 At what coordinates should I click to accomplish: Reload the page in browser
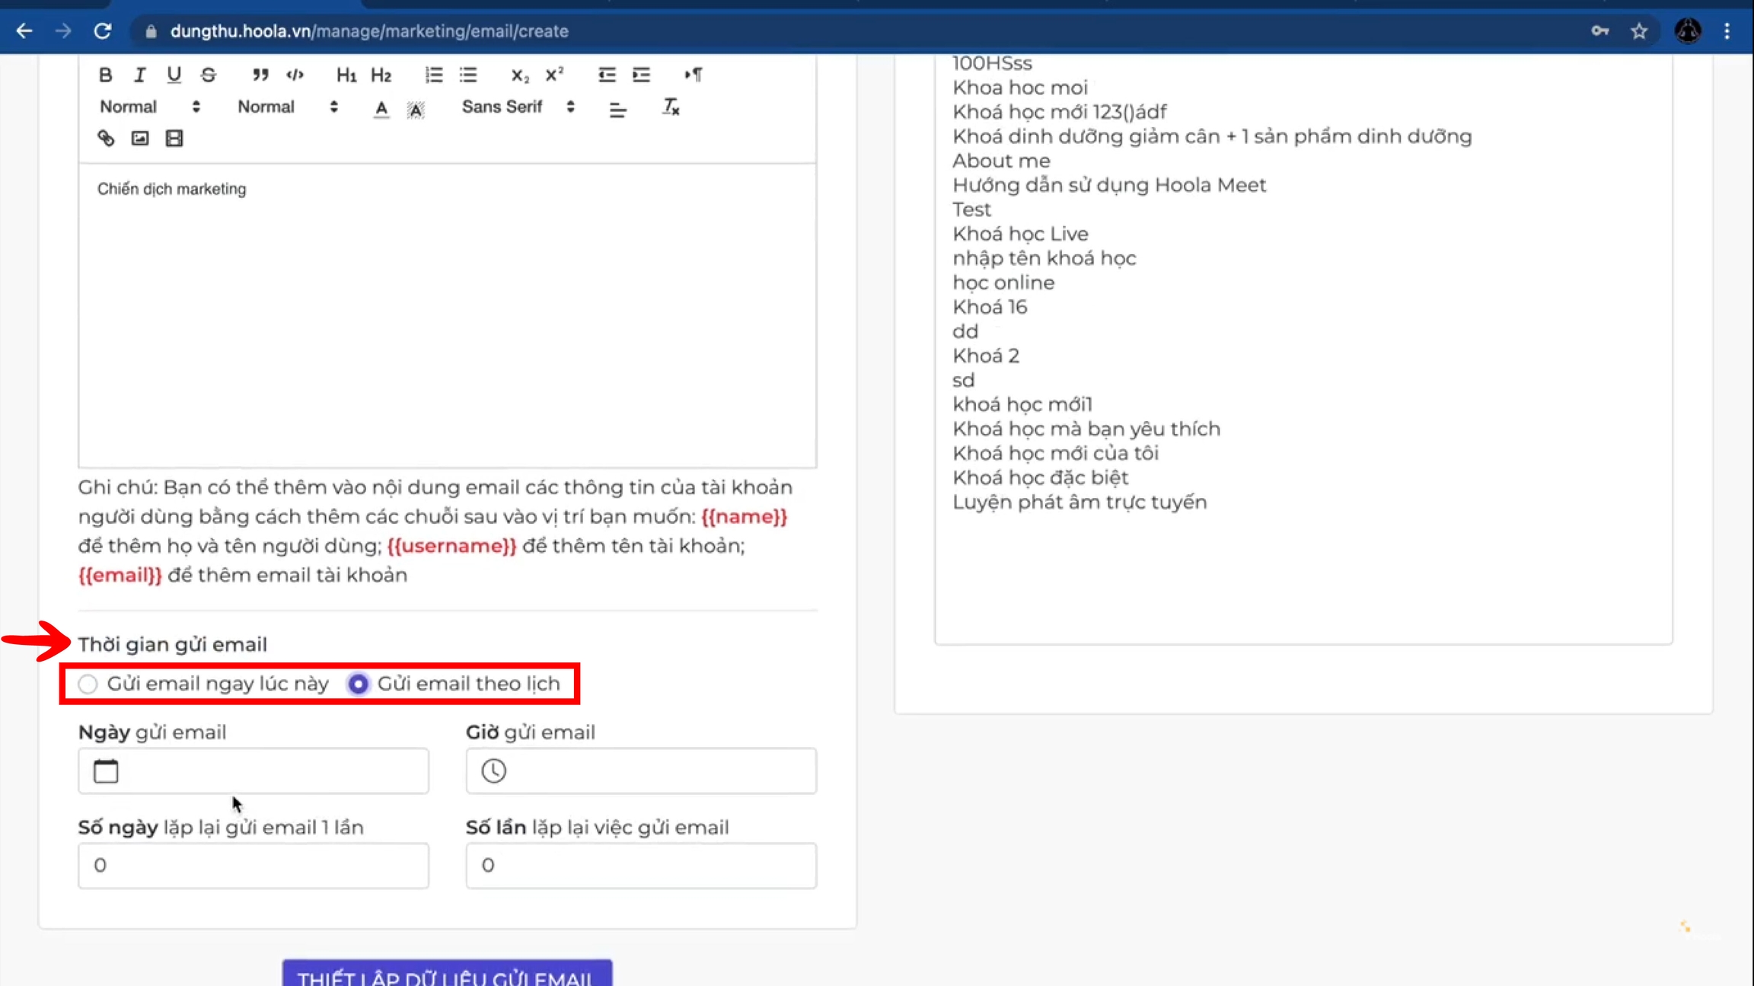click(x=103, y=31)
